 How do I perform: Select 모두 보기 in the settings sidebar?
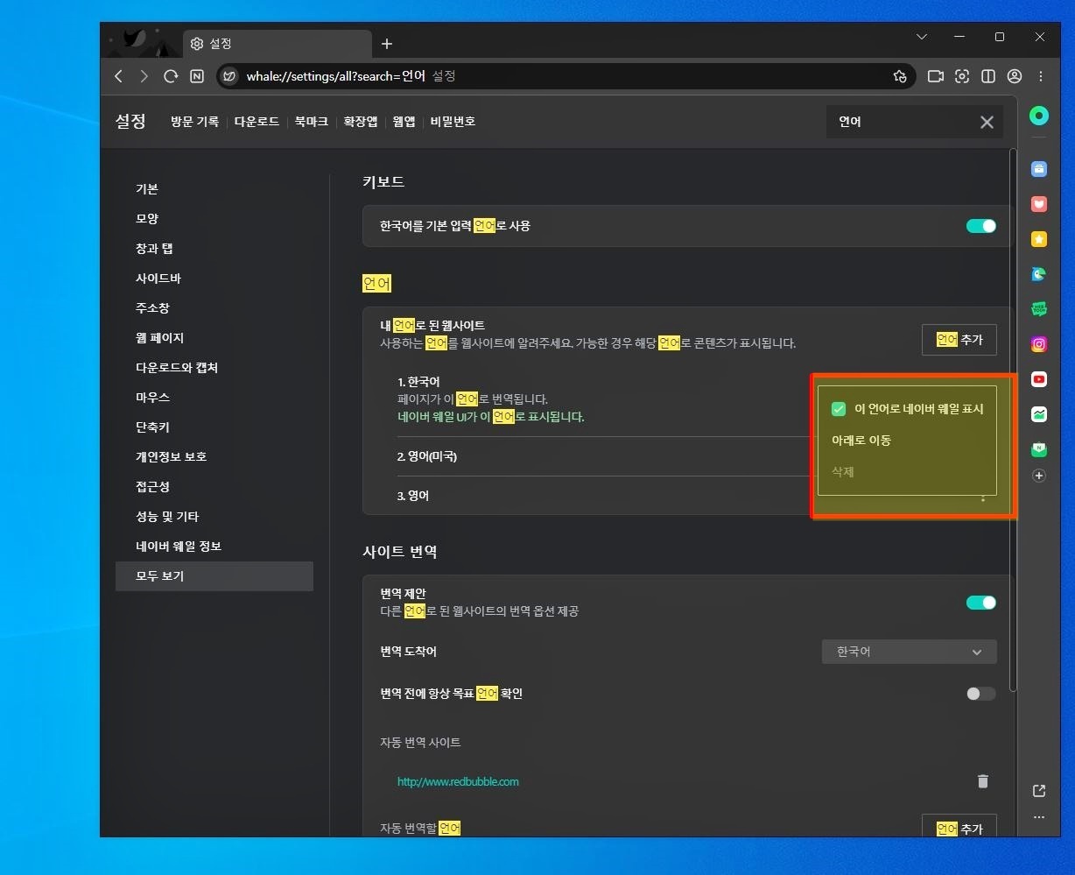[214, 576]
